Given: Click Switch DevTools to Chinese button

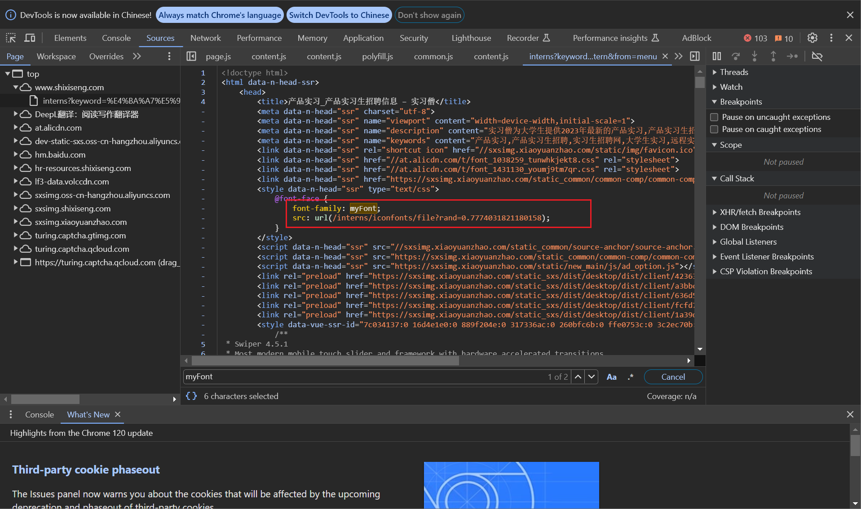Looking at the screenshot, I should point(339,15).
